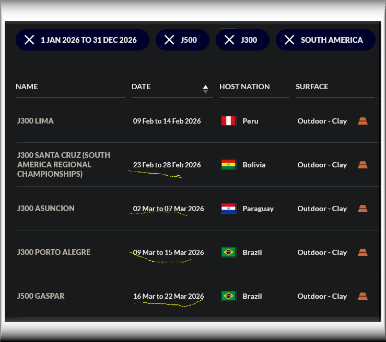The image size is (386, 342).
Task: Select date 02 Mar to 07 Mar 2026
Action: coord(168,209)
